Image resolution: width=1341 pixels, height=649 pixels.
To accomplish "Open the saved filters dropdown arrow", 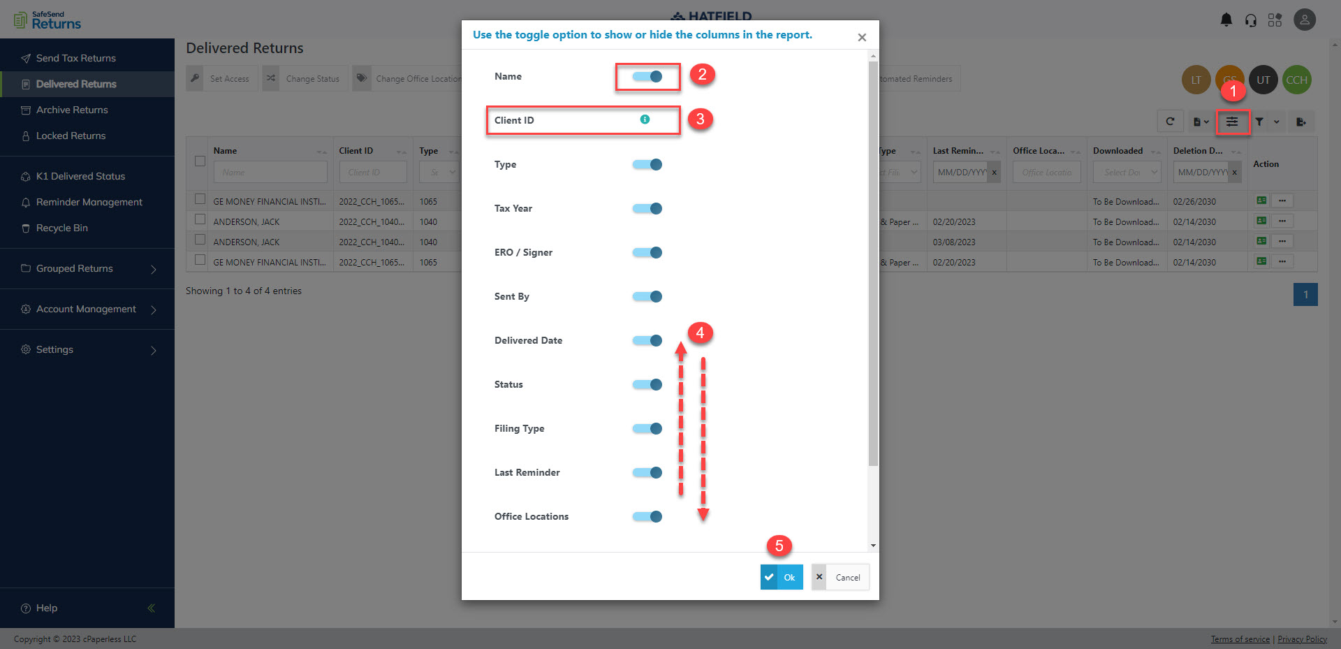I will point(1275,121).
